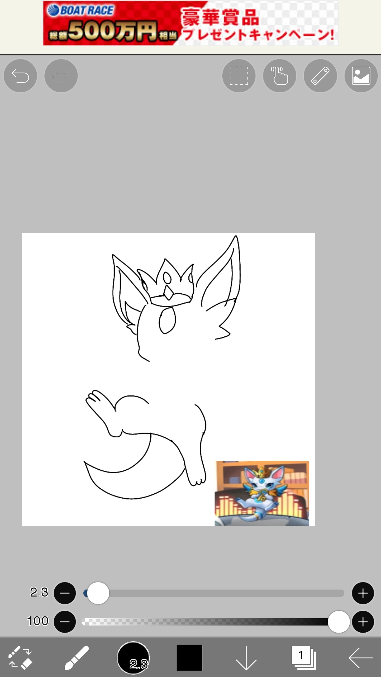Tap the redo arrow button

[61, 76]
